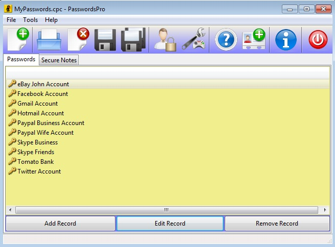Image resolution: width=335 pixels, height=247 pixels.
Task: Click the single floppy disk save icon
Action: pyautogui.click(x=105, y=39)
